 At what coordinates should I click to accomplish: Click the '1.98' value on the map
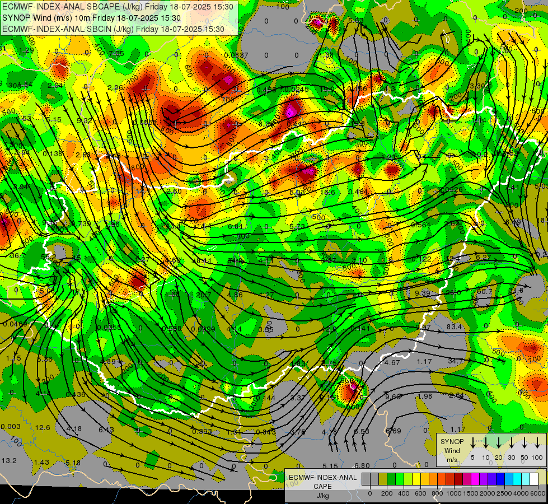(x=425, y=396)
